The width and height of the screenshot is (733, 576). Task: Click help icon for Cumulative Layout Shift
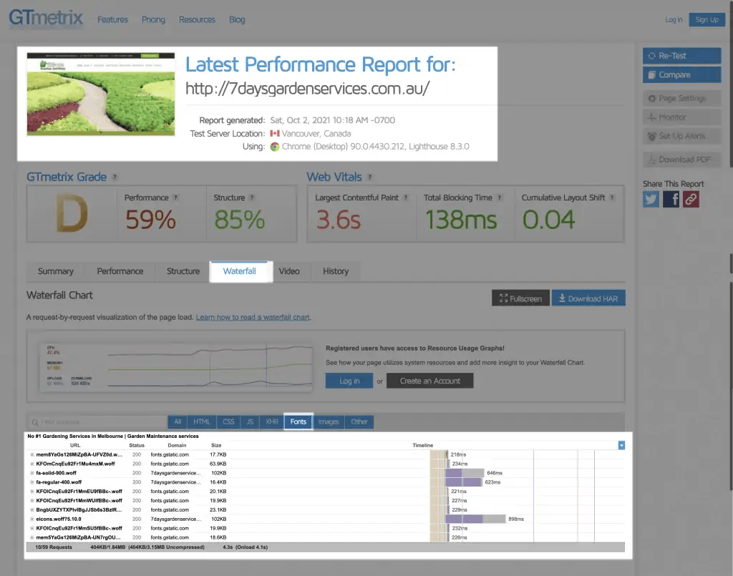pyautogui.click(x=613, y=197)
